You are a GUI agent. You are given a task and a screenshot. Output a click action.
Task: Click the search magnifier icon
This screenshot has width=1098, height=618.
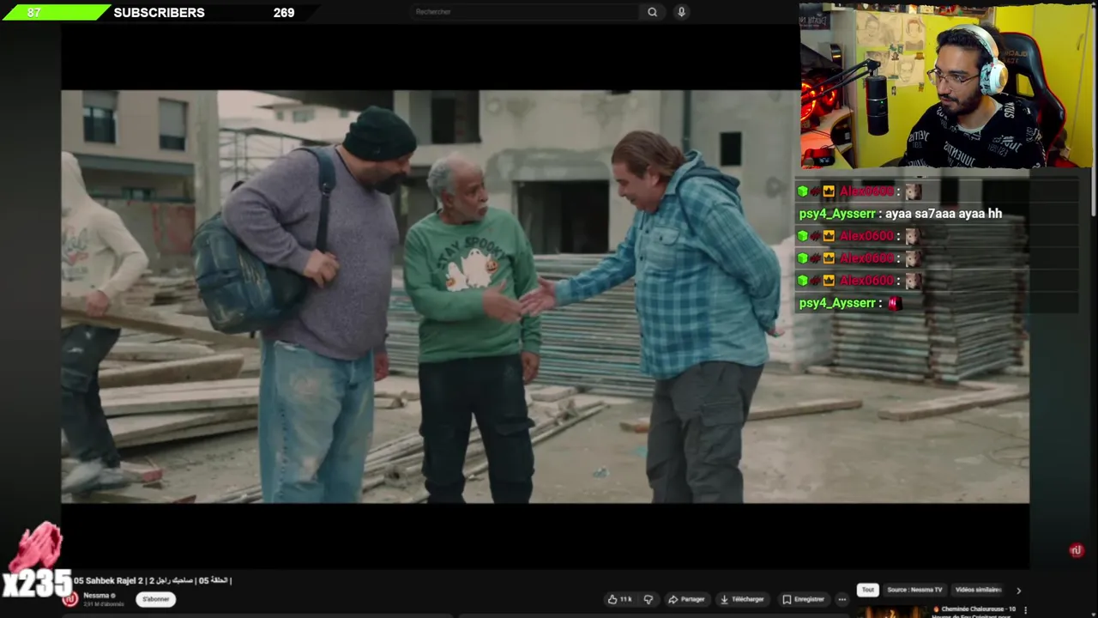(x=652, y=12)
